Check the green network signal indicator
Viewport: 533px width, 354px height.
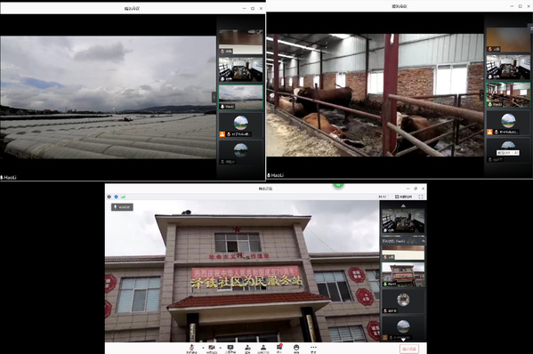click(x=123, y=197)
